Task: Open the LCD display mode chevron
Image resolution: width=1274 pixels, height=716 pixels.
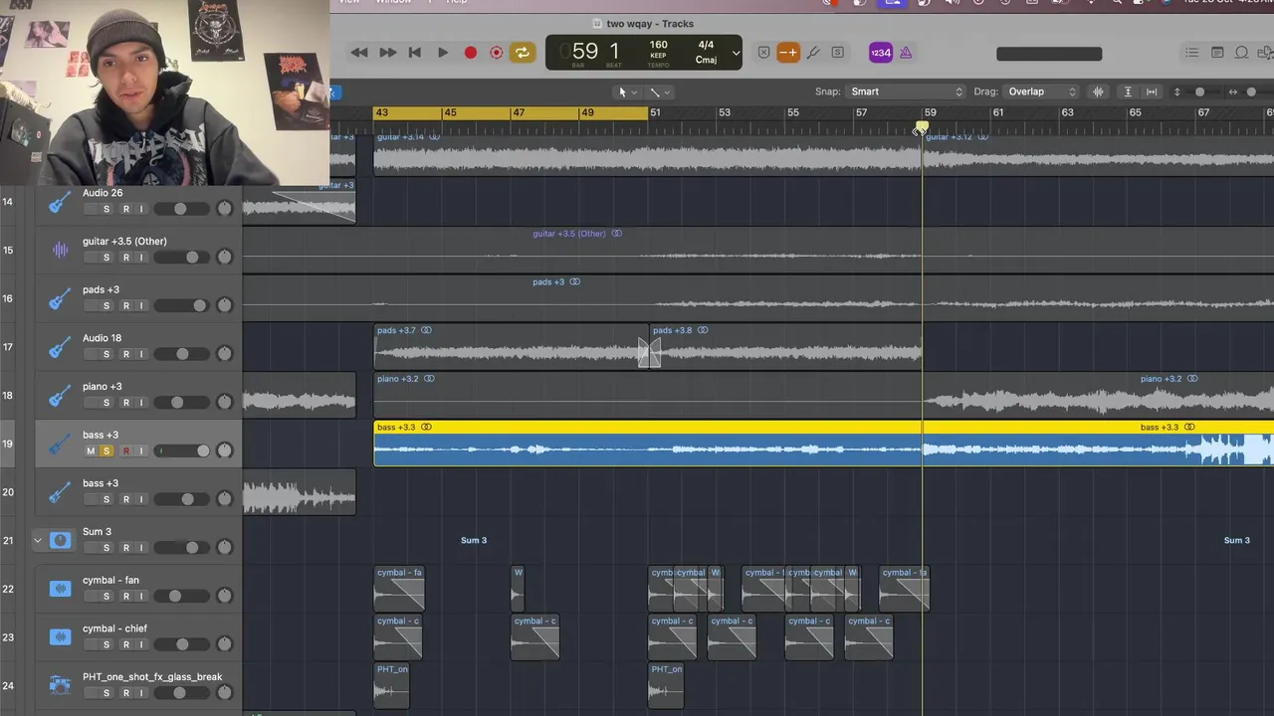Action: pyautogui.click(x=737, y=53)
